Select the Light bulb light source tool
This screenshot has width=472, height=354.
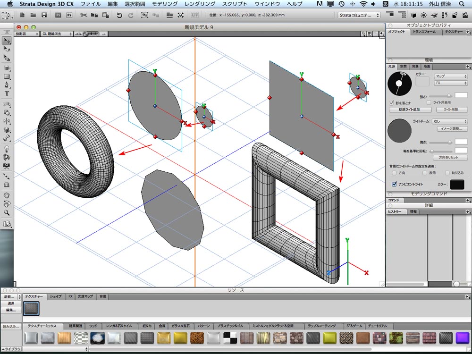7,149
